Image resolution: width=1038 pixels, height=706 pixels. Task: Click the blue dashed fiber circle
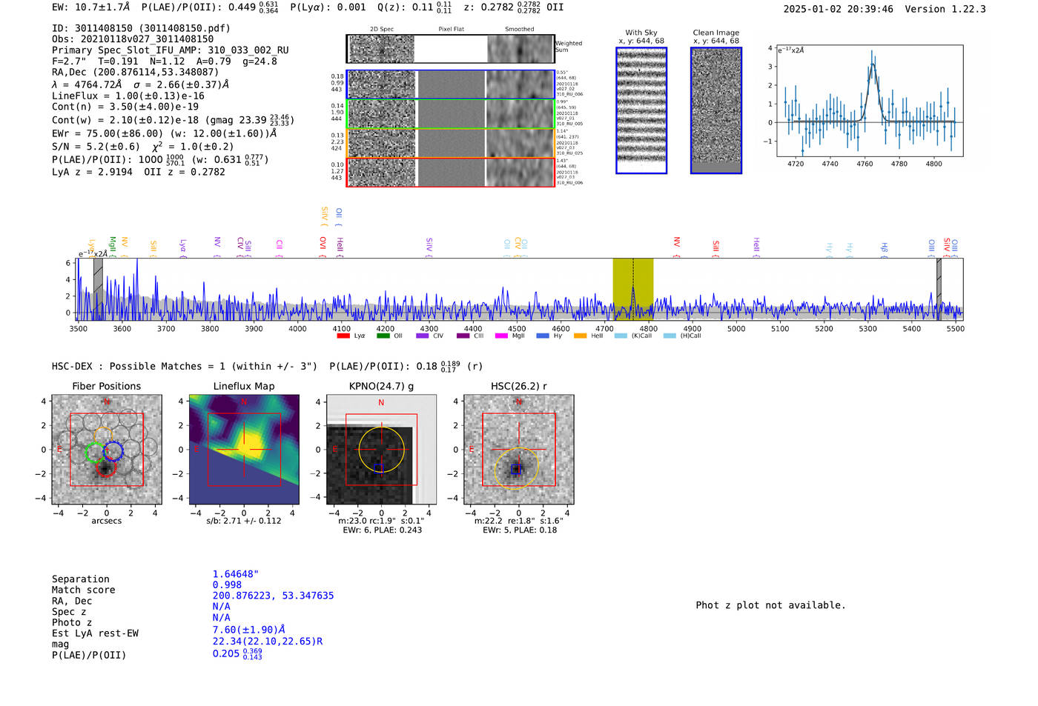[113, 450]
